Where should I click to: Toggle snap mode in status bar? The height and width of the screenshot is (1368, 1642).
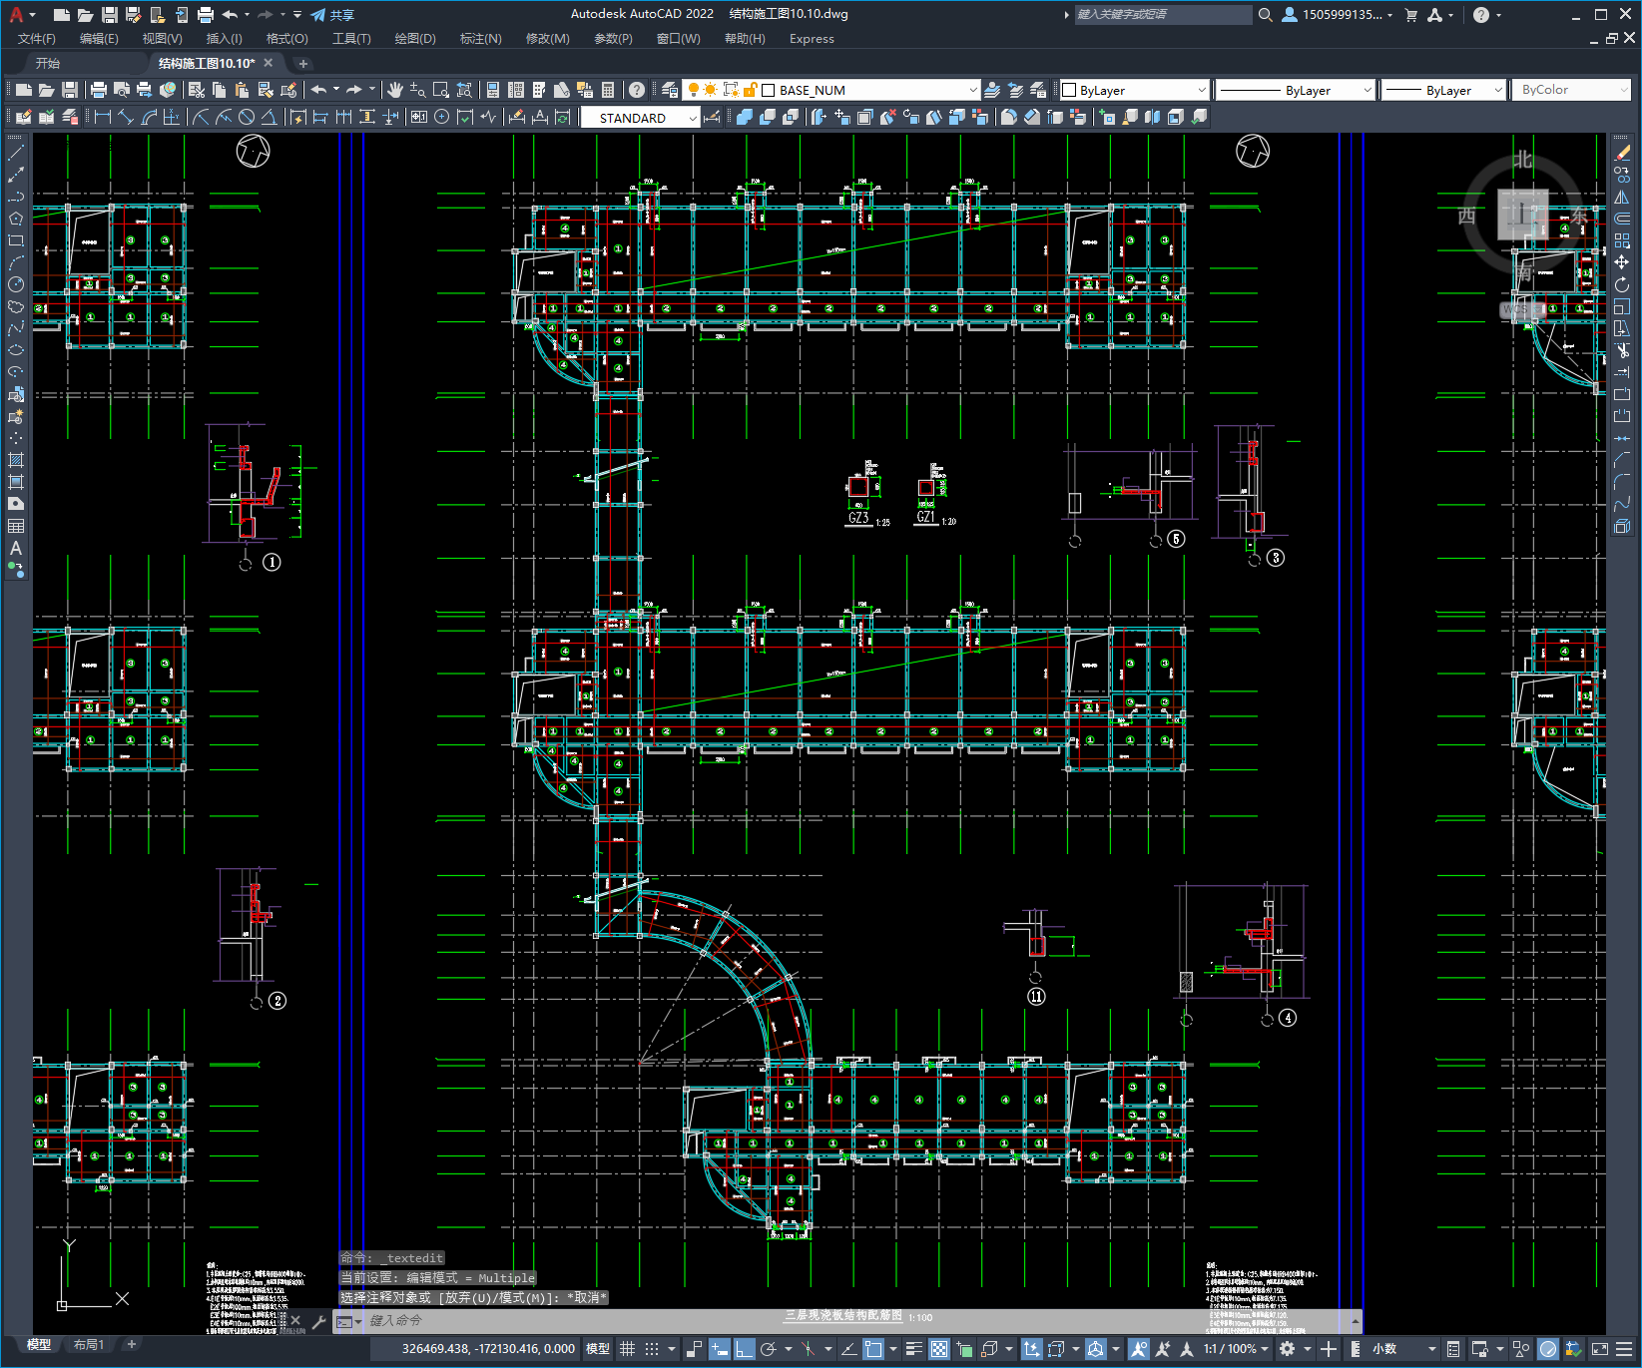point(652,1349)
